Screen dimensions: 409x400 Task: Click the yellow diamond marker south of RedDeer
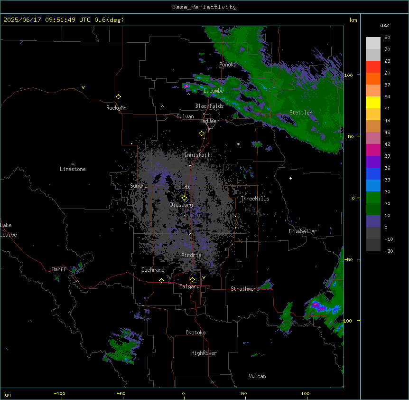point(202,133)
